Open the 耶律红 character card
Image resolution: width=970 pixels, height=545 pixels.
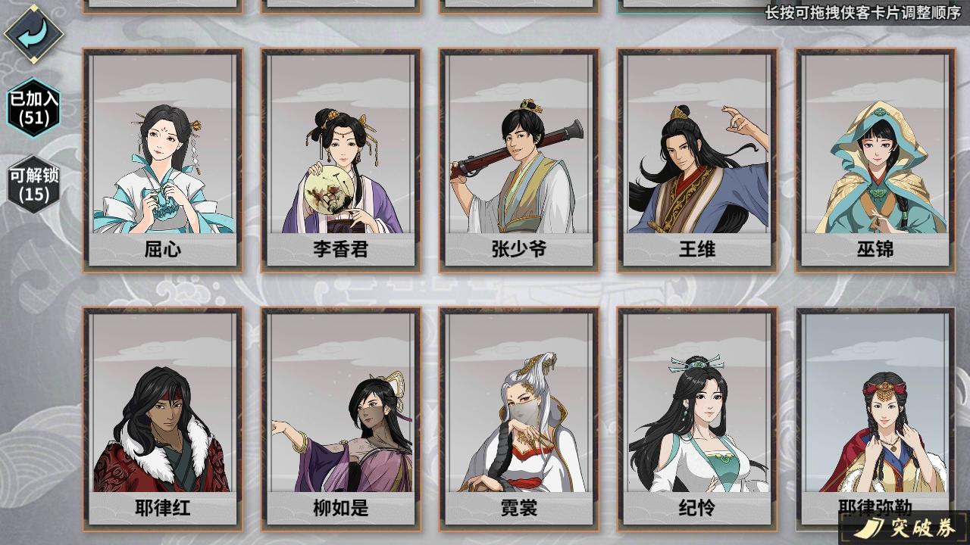163,419
